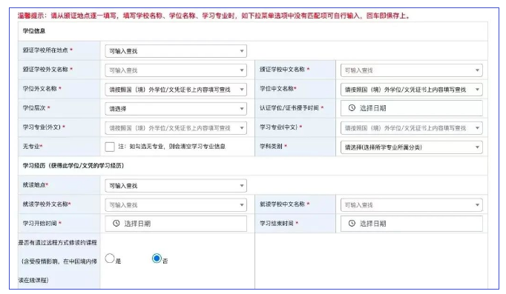Open the 就读学校中文名称 dropdown
The width and height of the screenshot is (506, 294).
[x=412, y=205]
